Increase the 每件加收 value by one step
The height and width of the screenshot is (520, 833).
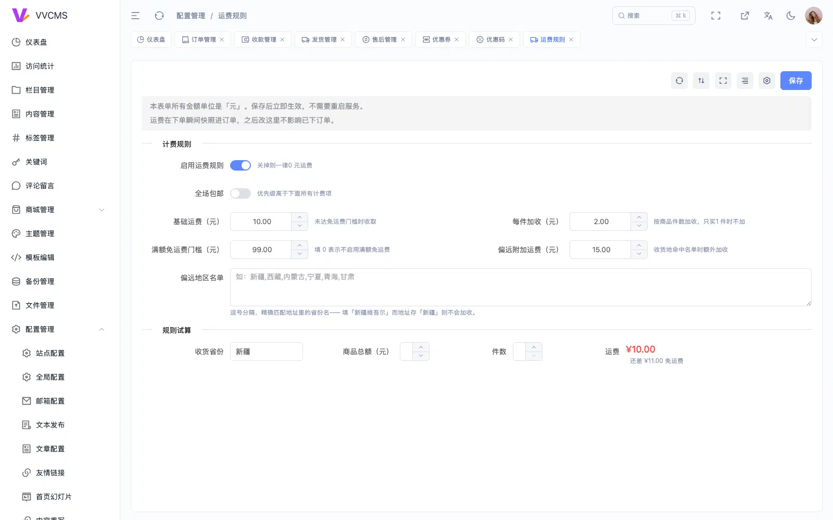(639, 217)
